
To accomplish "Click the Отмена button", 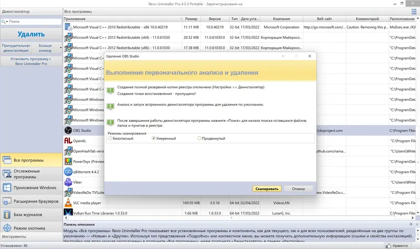I will pos(298,189).
